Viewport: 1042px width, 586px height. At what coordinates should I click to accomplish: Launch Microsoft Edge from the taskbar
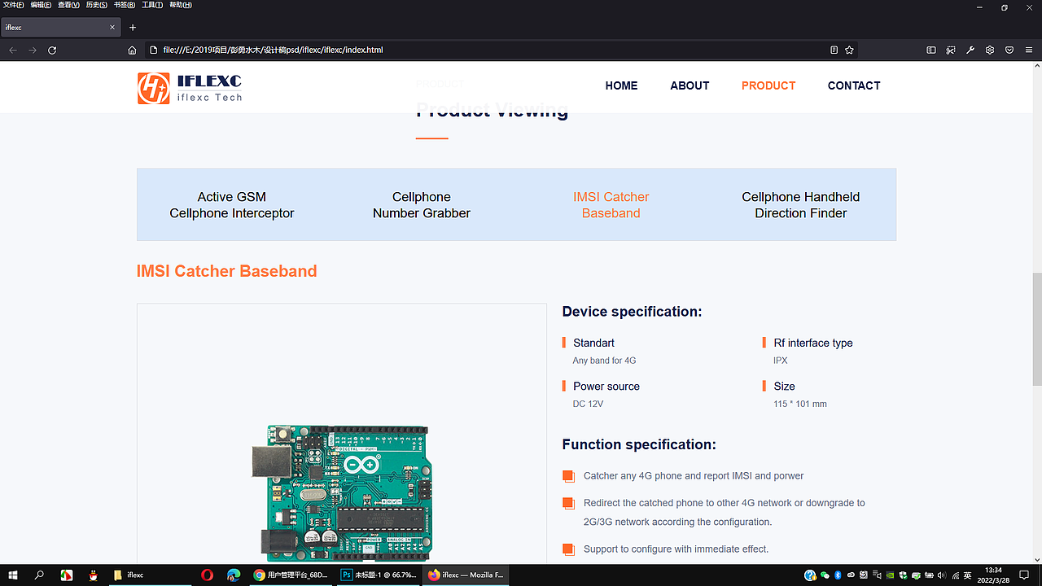(x=233, y=575)
